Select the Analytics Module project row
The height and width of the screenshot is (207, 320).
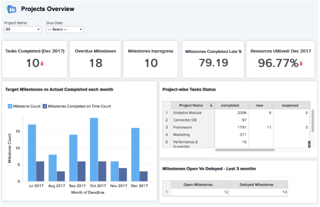[236, 112]
